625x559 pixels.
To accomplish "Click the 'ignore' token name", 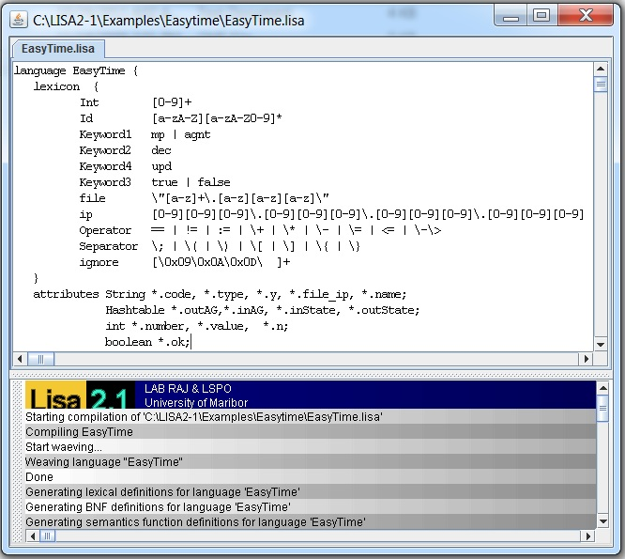I will click(99, 262).
